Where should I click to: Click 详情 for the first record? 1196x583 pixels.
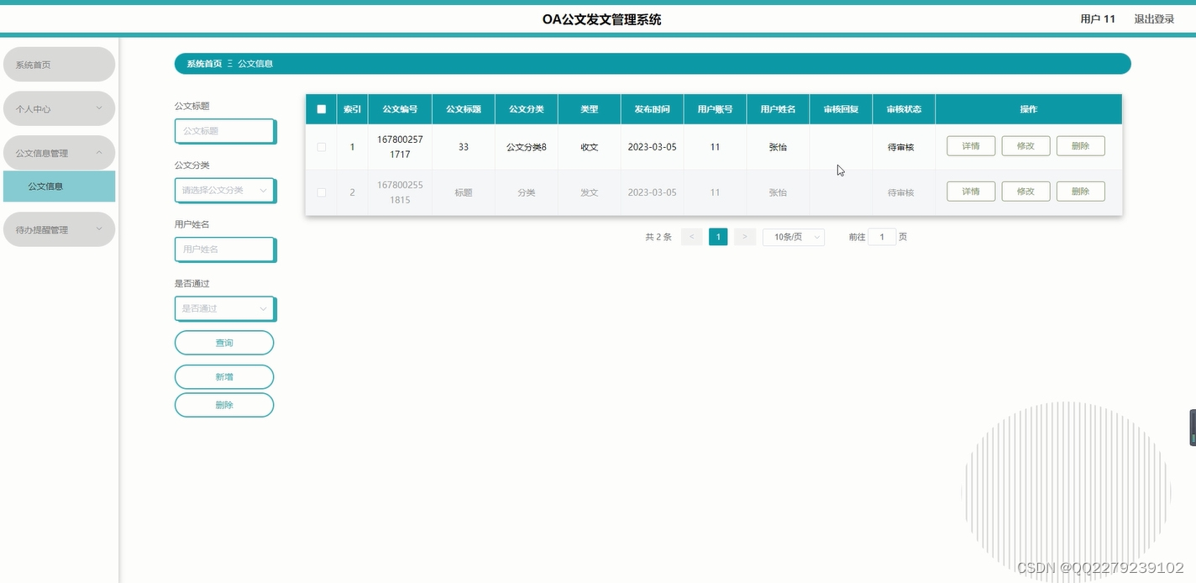(x=970, y=145)
